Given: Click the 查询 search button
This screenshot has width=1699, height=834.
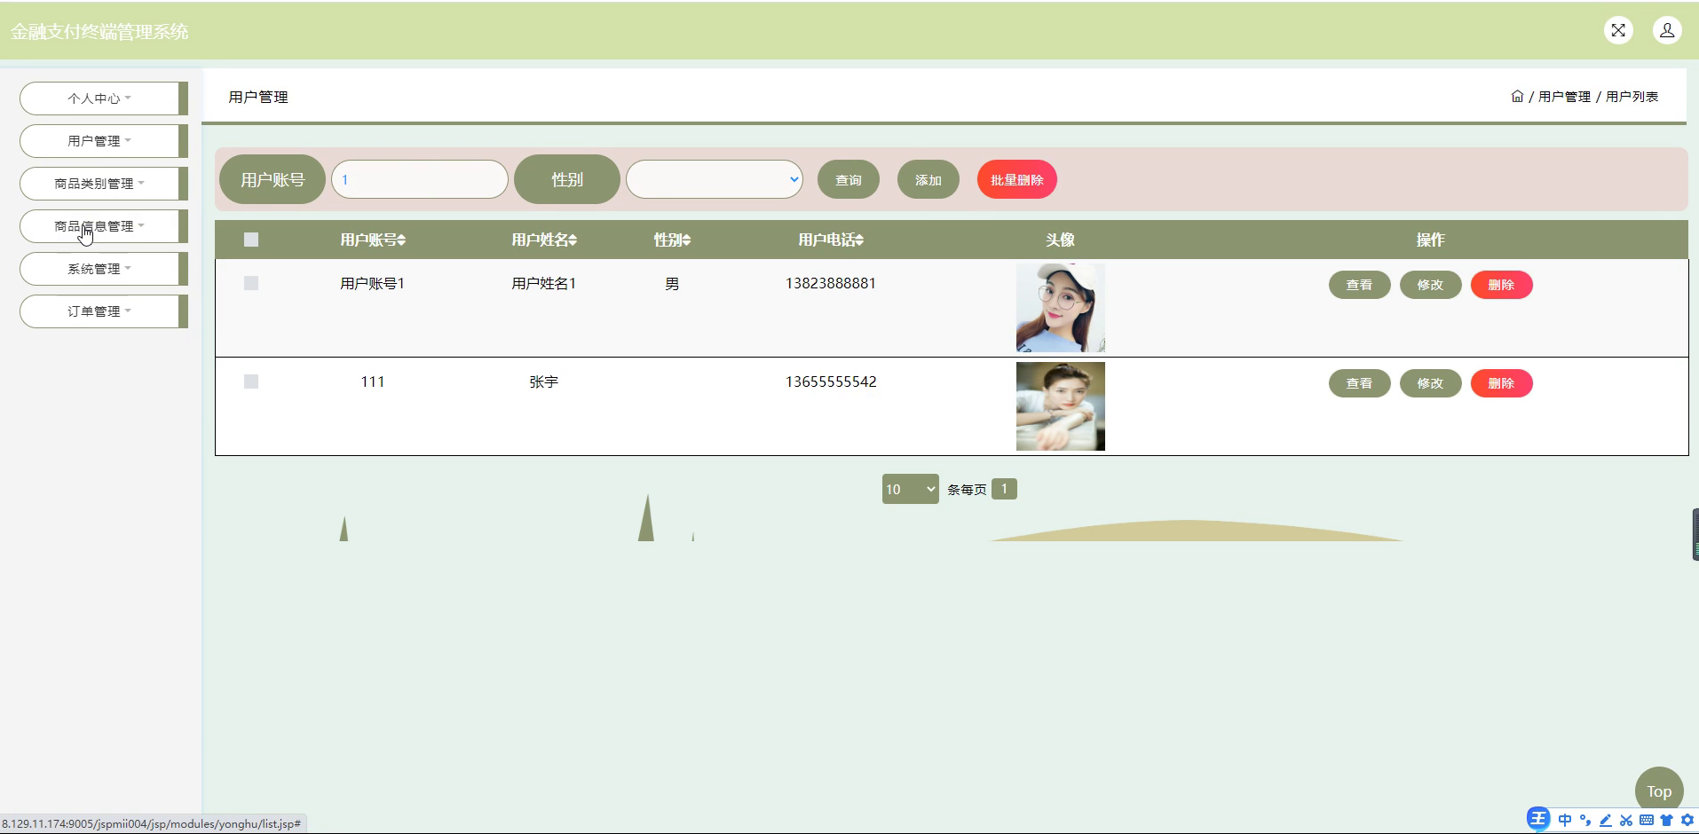Looking at the screenshot, I should 849,179.
